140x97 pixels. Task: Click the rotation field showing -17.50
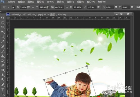[92, 7]
